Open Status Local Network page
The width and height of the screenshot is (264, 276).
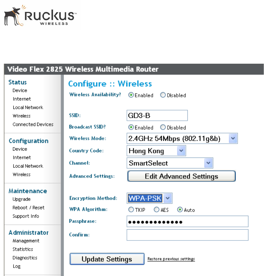[28, 107]
